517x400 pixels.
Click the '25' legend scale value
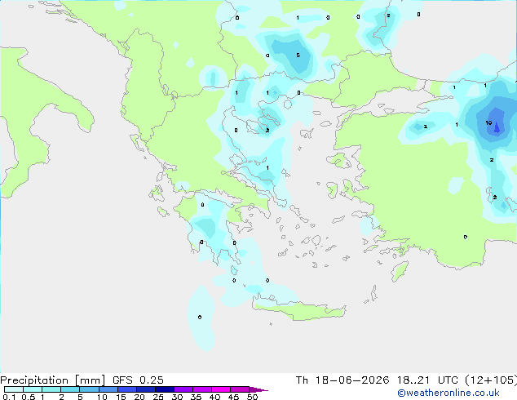pyautogui.click(x=158, y=397)
